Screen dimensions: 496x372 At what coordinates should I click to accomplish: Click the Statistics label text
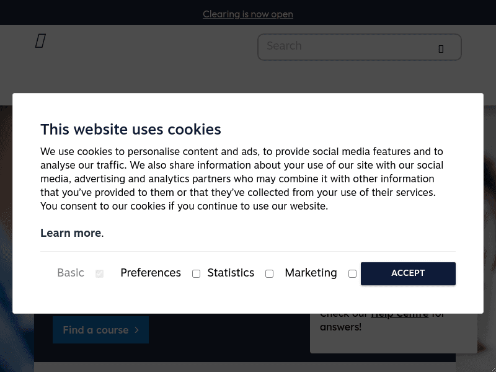pyautogui.click(x=231, y=273)
